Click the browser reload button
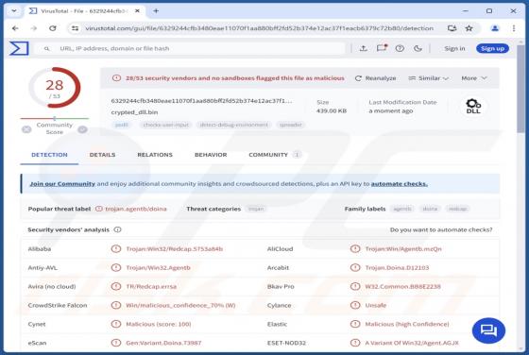Screen dimensions: 529x355 (53, 28)
